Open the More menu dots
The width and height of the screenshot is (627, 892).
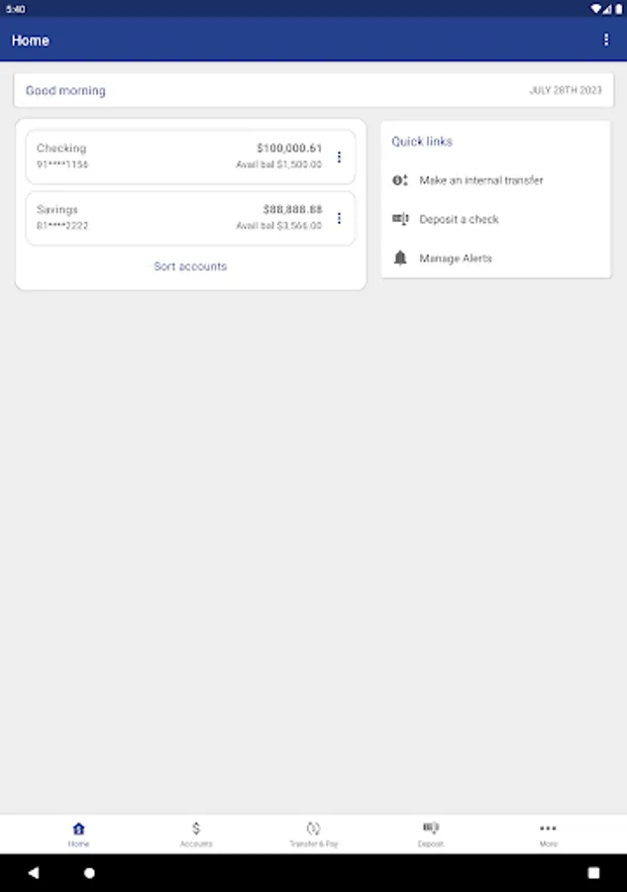(x=548, y=829)
